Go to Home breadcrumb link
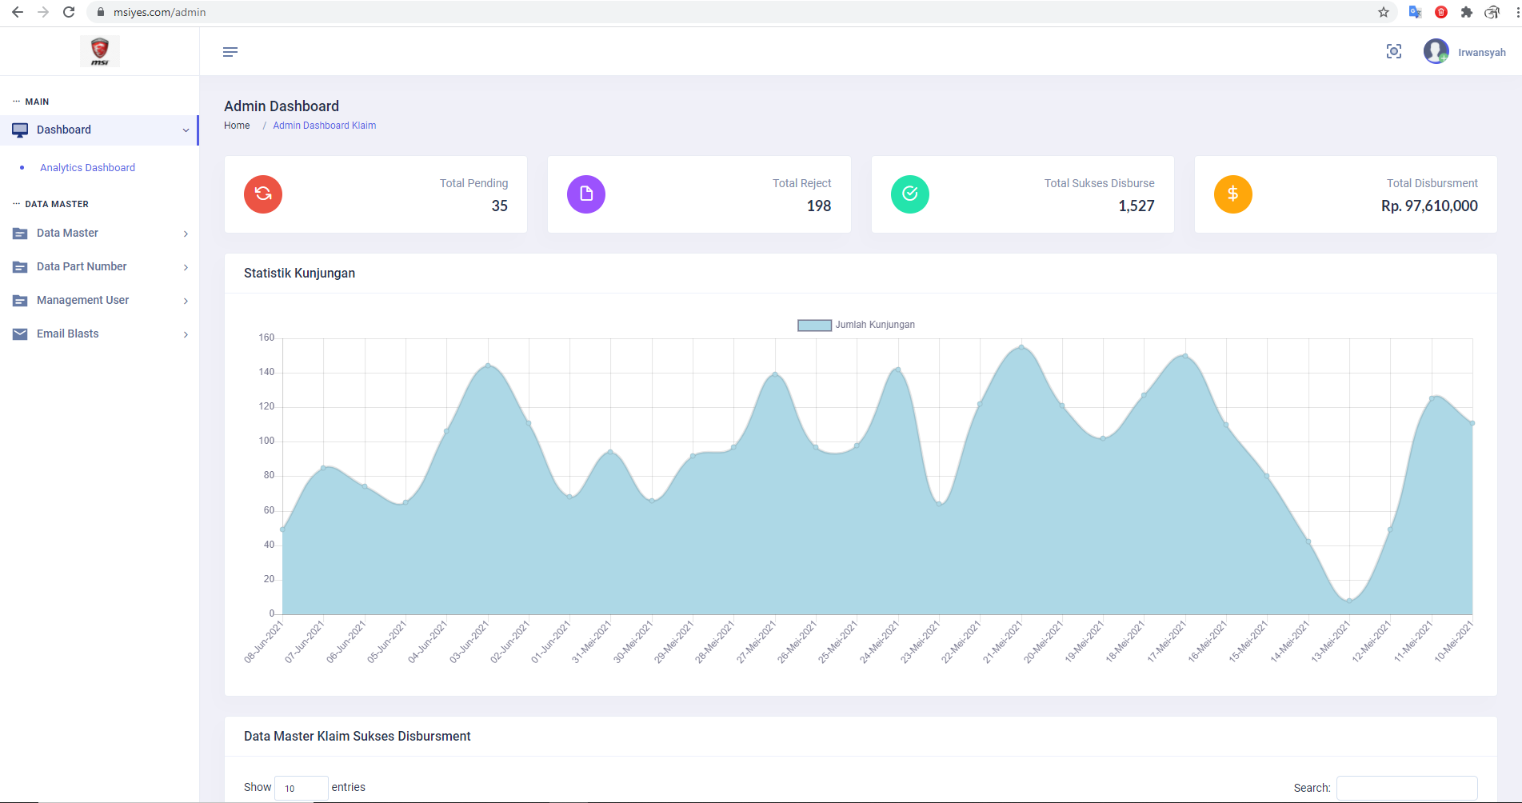1522x803 pixels. 237,126
